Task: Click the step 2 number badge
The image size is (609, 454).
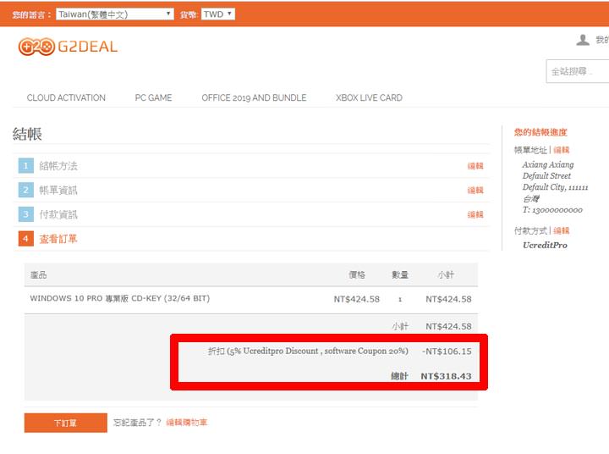Action: pyautogui.click(x=25, y=191)
